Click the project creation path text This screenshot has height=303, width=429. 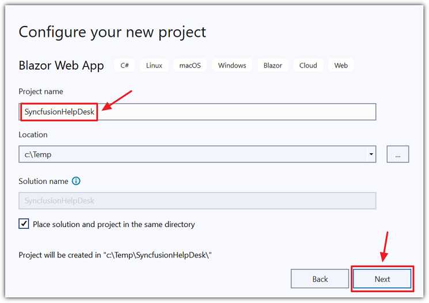tap(115, 255)
